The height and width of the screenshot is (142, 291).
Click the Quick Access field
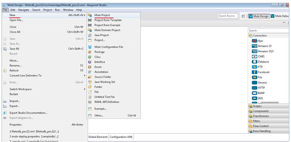point(228,16)
